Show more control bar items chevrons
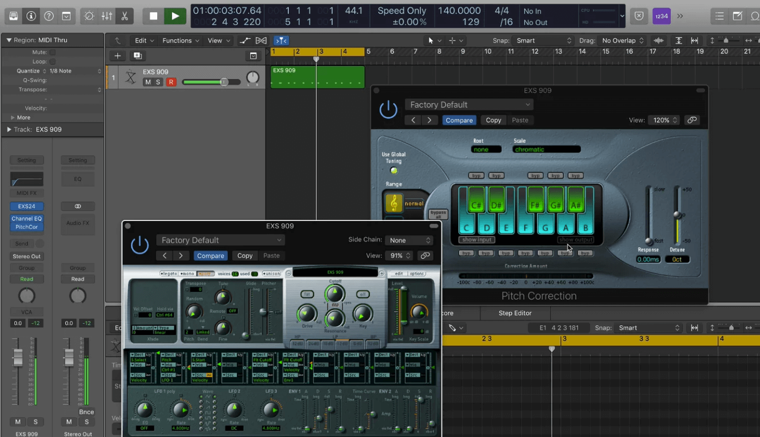This screenshot has height=437, width=760. coord(680,16)
